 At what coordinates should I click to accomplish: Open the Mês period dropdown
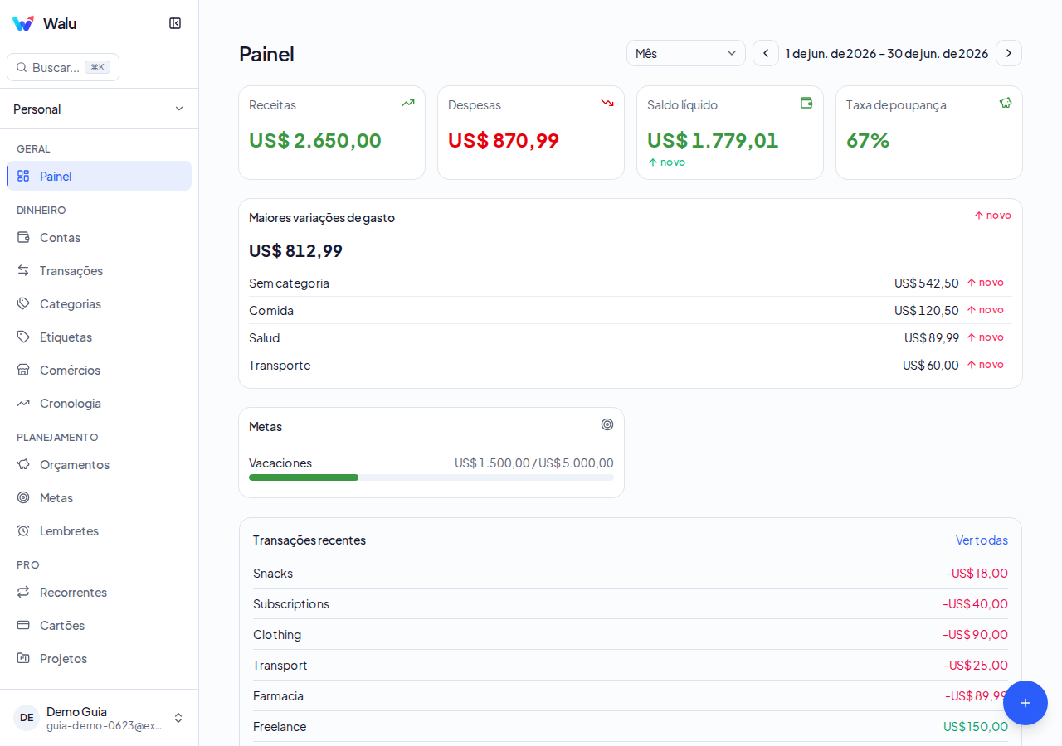point(686,53)
